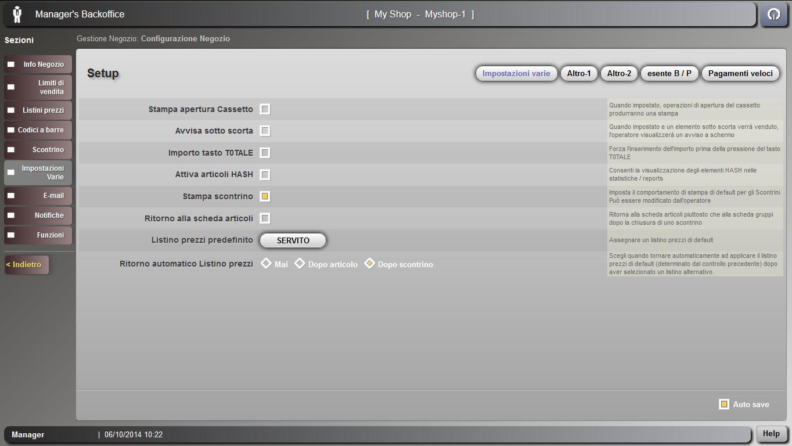Open the Limiti di vendita section
This screenshot has height=446, width=792.
pyautogui.click(x=38, y=87)
